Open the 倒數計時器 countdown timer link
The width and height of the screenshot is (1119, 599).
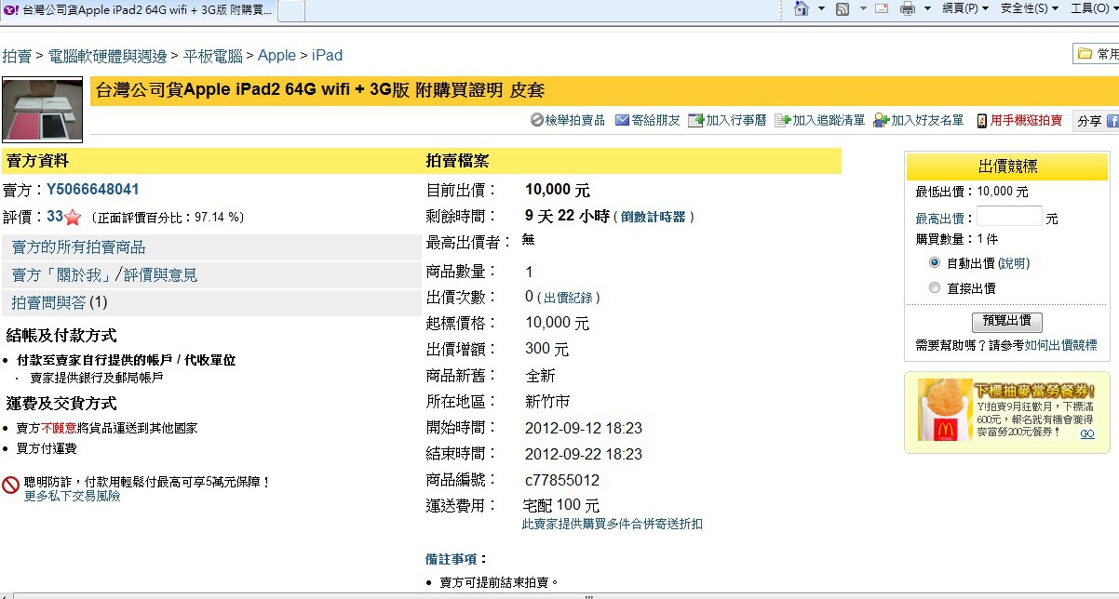[653, 217]
